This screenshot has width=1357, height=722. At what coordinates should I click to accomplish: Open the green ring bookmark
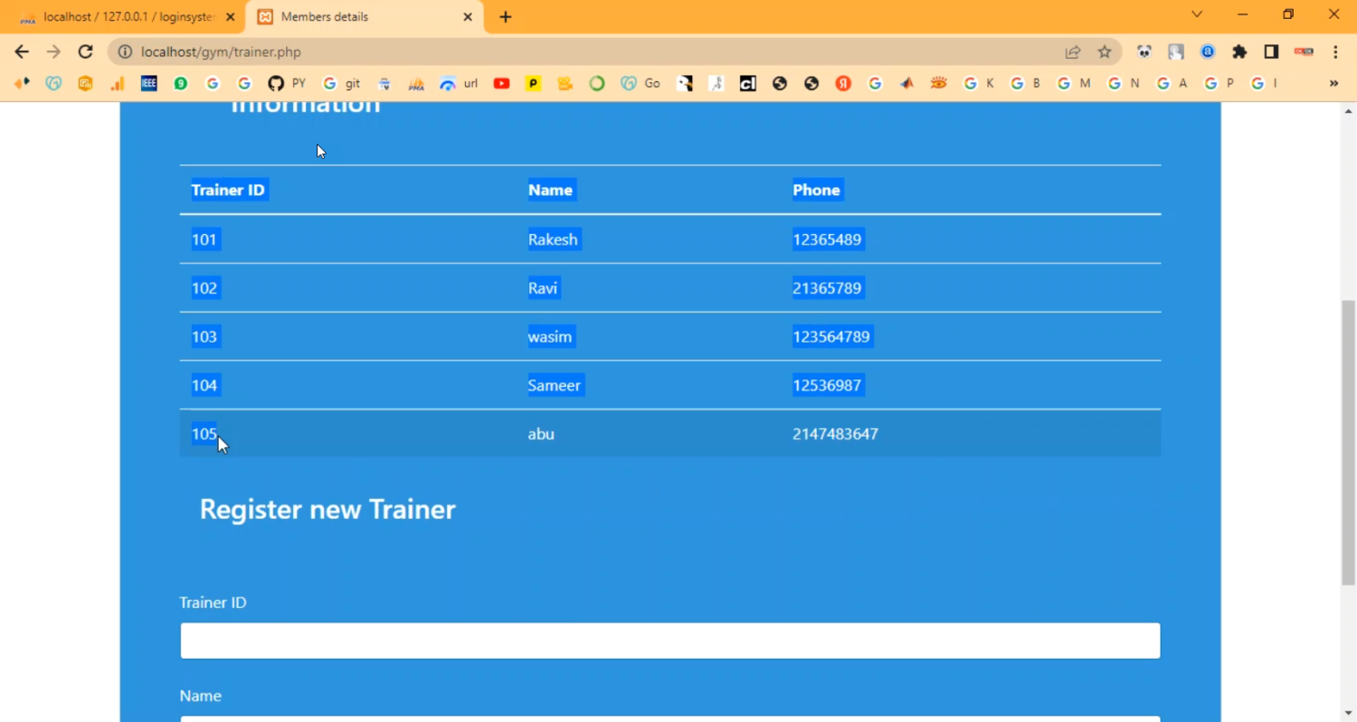(597, 83)
